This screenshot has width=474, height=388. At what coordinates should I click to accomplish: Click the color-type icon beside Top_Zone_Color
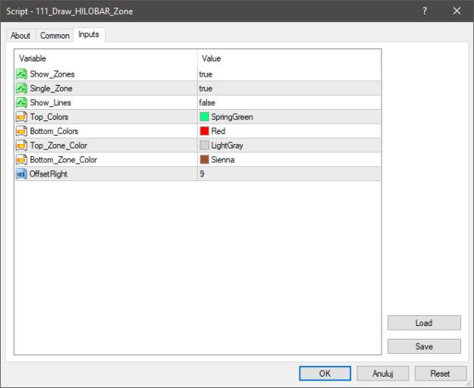[x=21, y=145]
